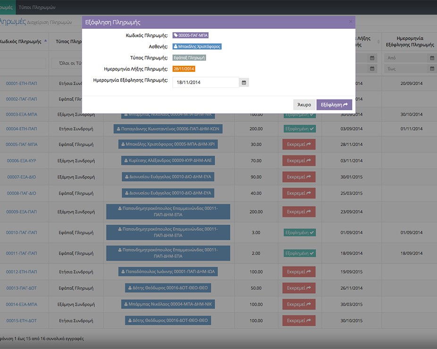Cancel the dialog with Άκυρο button

click(x=304, y=105)
